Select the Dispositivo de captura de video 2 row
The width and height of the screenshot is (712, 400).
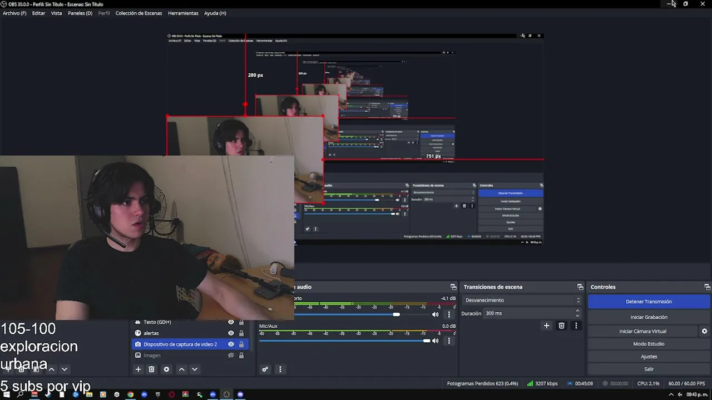tap(190, 344)
